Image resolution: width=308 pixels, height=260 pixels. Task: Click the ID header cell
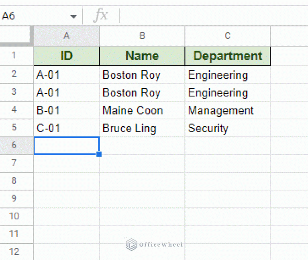tap(67, 56)
